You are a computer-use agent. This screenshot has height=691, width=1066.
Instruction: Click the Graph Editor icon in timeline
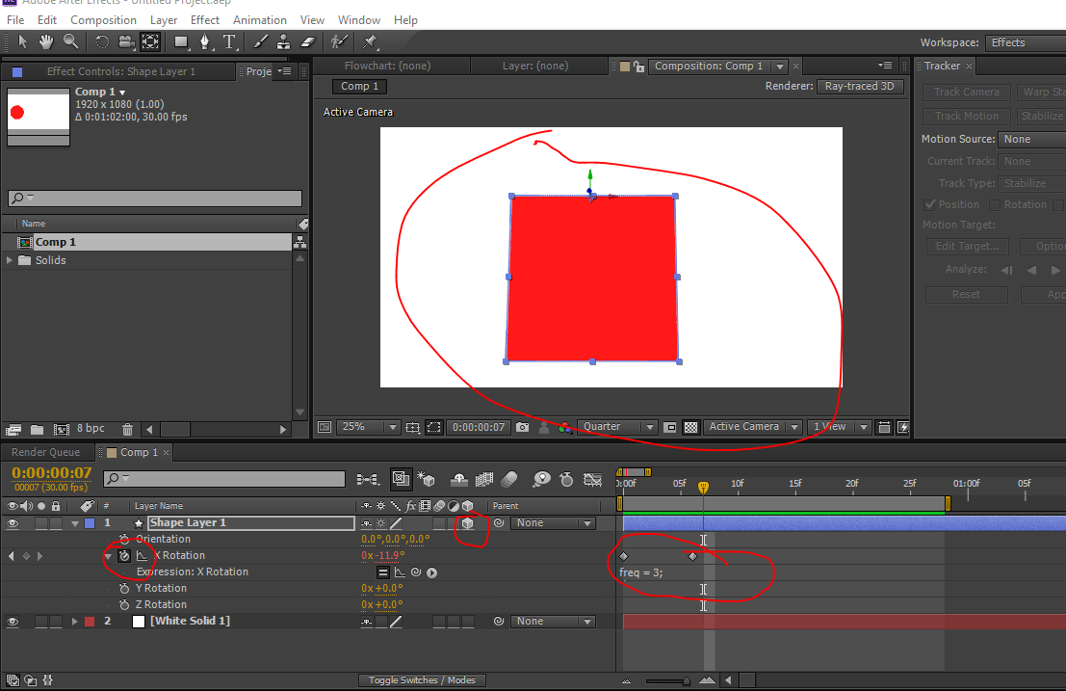(593, 480)
